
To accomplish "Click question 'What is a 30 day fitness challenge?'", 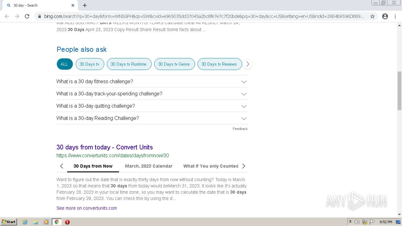I will tap(95, 81).
